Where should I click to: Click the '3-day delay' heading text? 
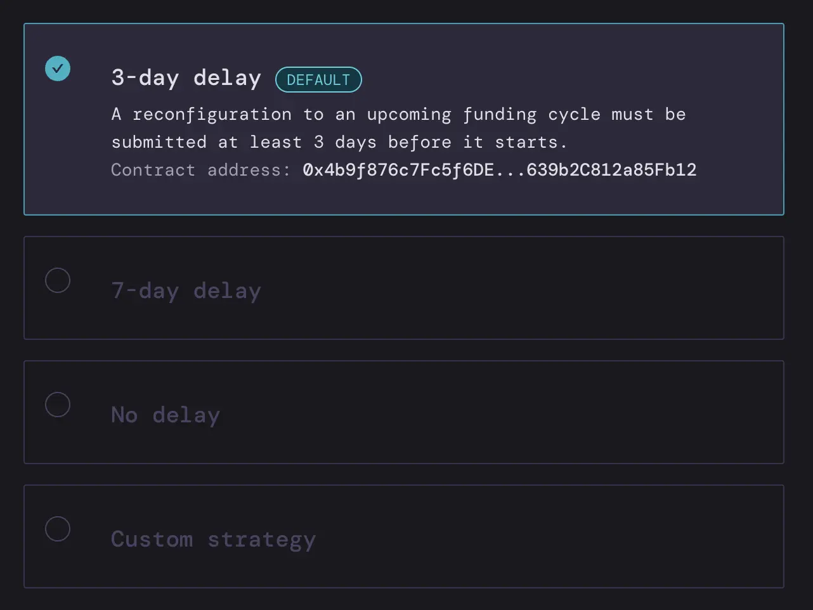tap(186, 78)
